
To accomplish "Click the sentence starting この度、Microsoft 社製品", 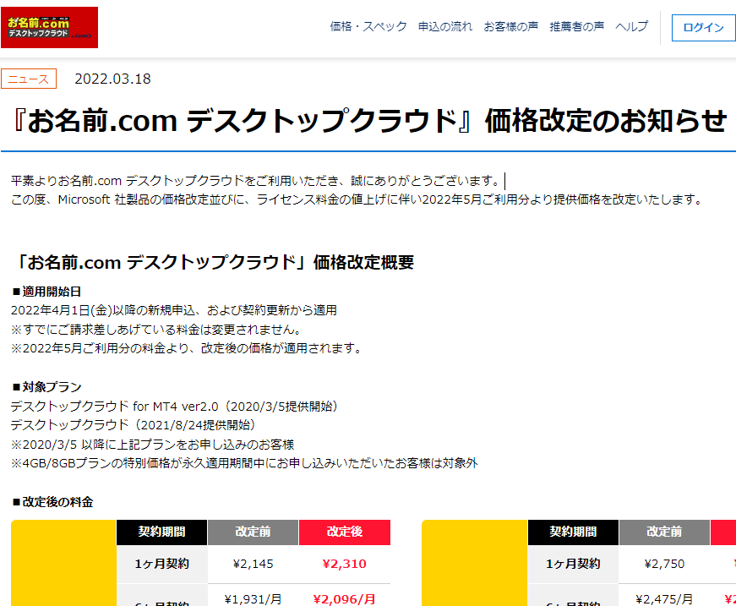I will (x=357, y=199).
